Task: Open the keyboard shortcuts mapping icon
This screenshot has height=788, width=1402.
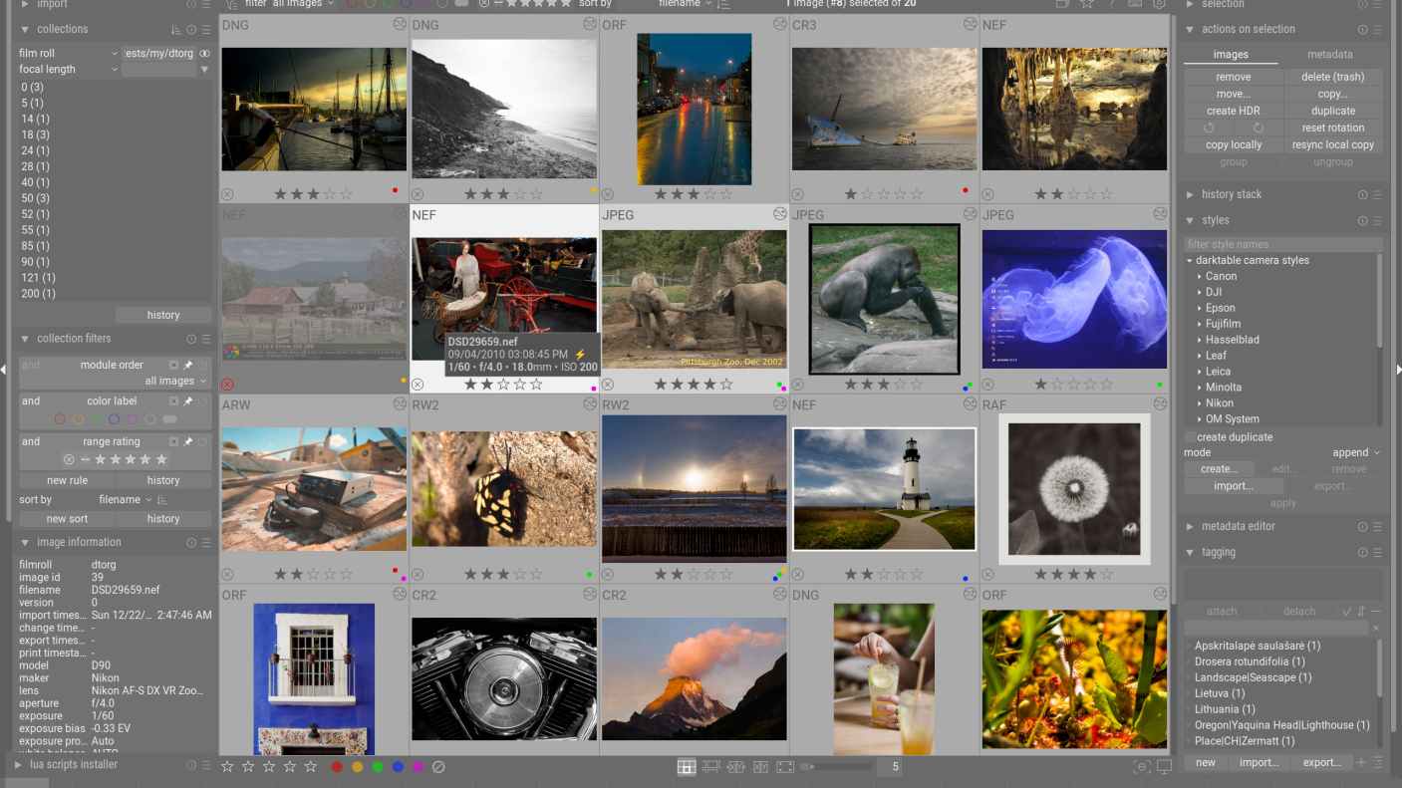Action: click(1136, 4)
